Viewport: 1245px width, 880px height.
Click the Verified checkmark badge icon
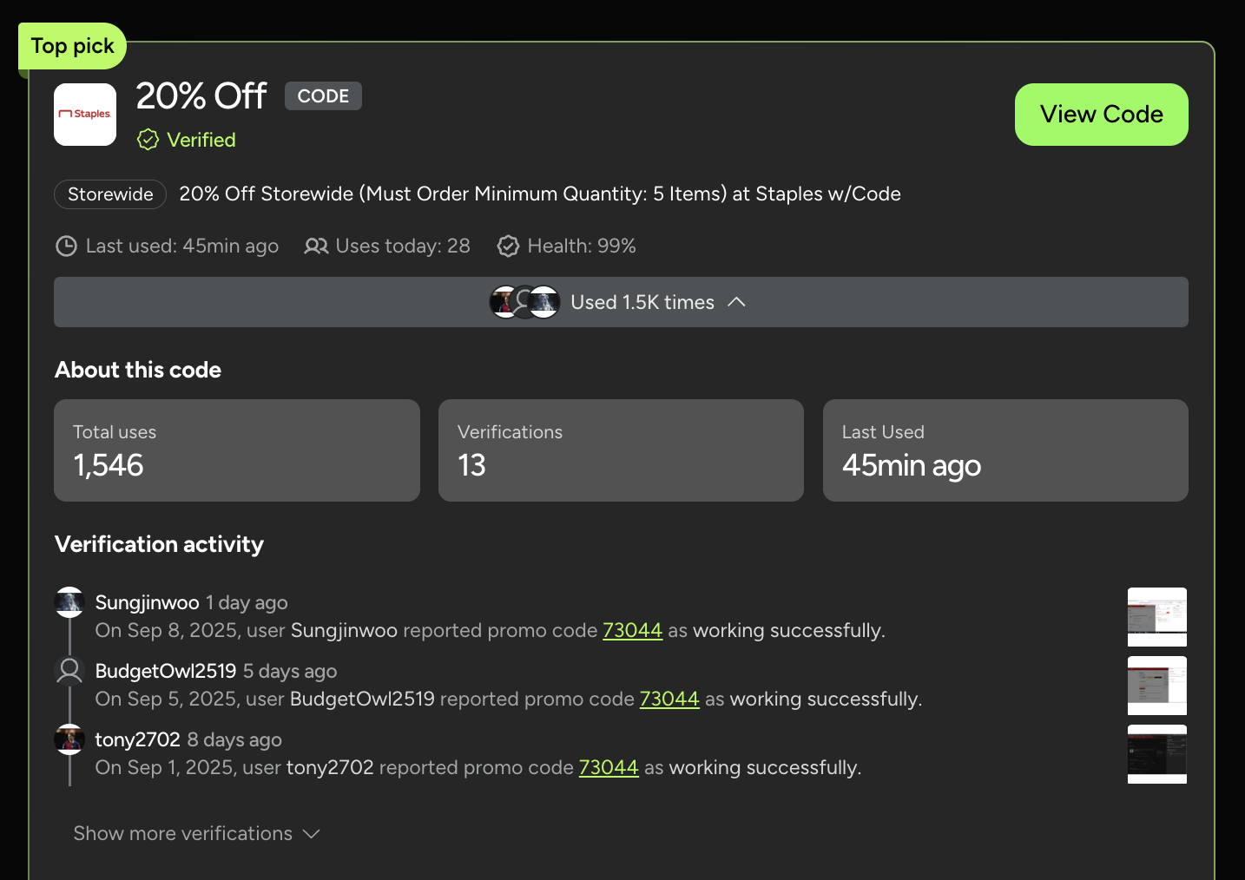(148, 140)
